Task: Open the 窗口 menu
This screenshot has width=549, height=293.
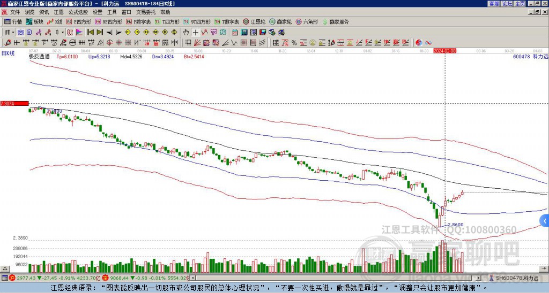Action: (x=127, y=12)
